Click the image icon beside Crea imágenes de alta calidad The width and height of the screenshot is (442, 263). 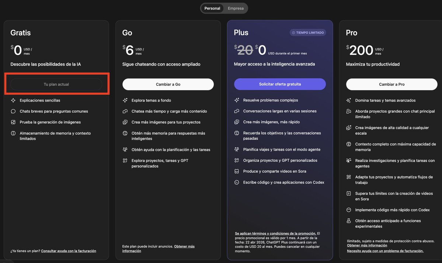349,127
